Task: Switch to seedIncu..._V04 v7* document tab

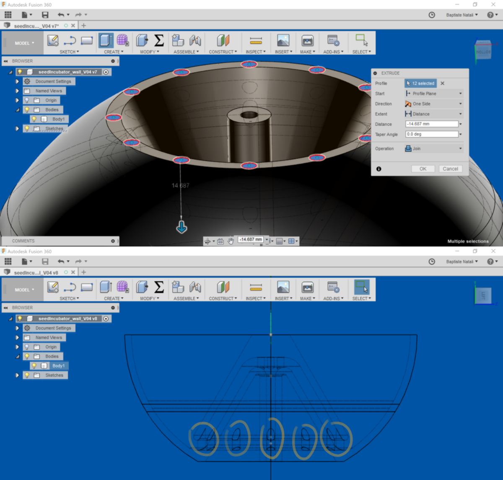Action: (x=36, y=26)
